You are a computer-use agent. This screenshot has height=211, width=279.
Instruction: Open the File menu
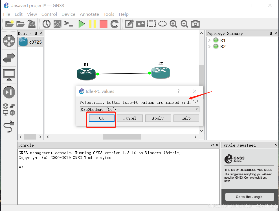(x=6, y=14)
